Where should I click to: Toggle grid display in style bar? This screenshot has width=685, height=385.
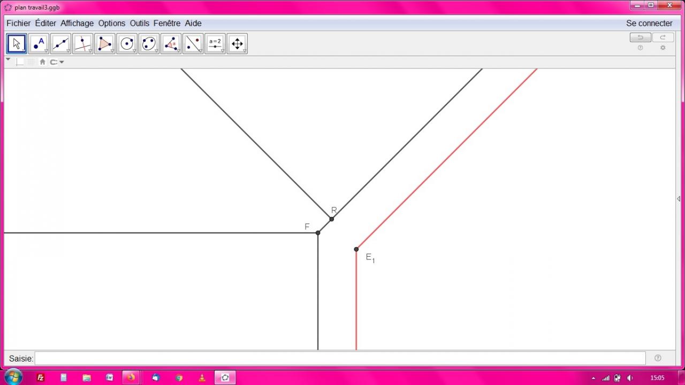(x=31, y=62)
